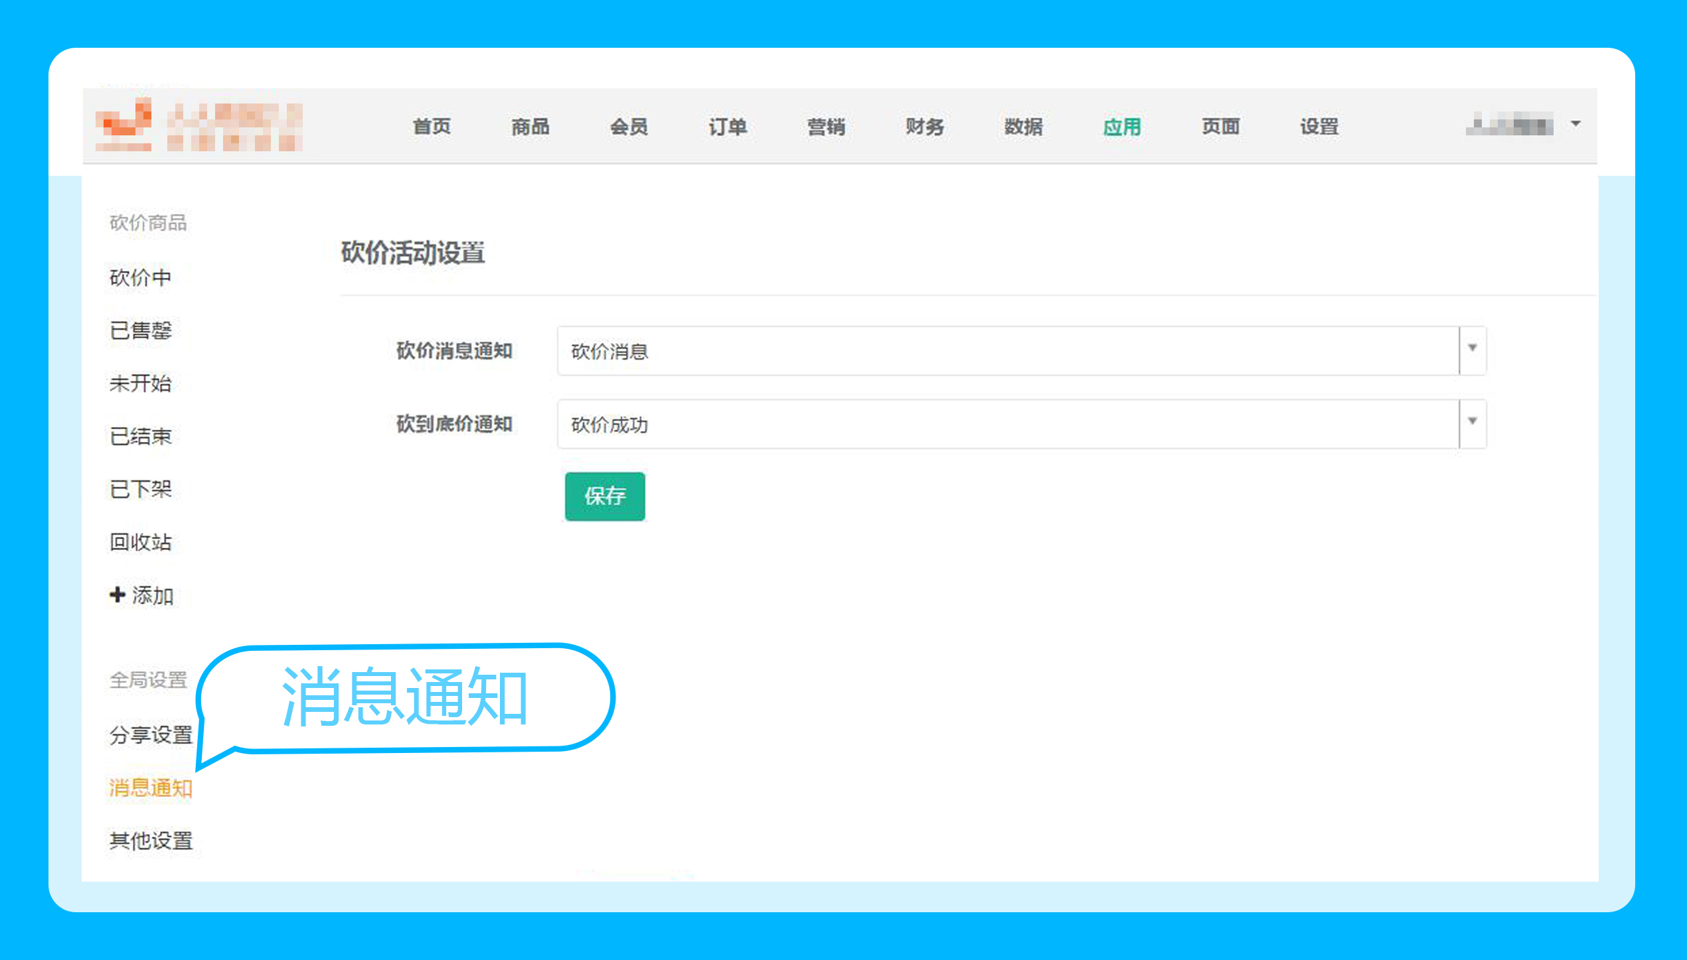Open the 订单 menu
Screen dimensions: 1687x960
(x=728, y=126)
